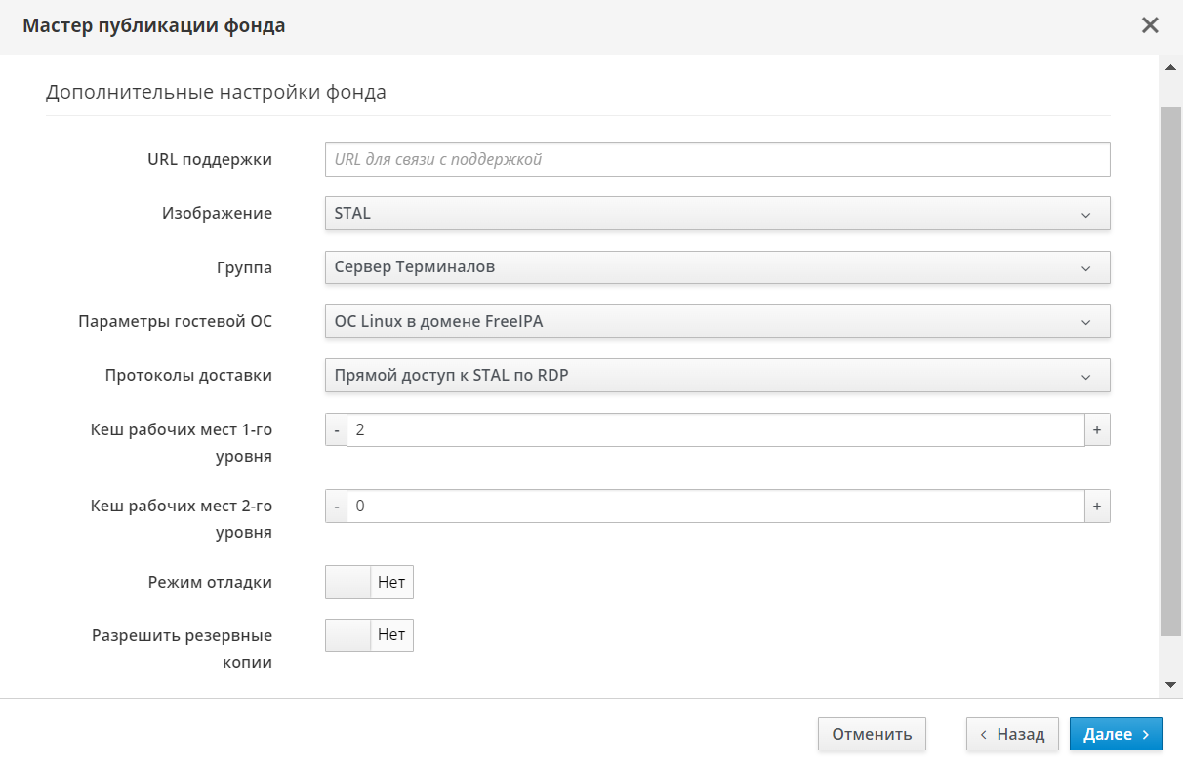This screenshot has height=770, width=1183.
Task: Open the Параметры гостевой ОС dropdown
Action: (x=716, y=321)
